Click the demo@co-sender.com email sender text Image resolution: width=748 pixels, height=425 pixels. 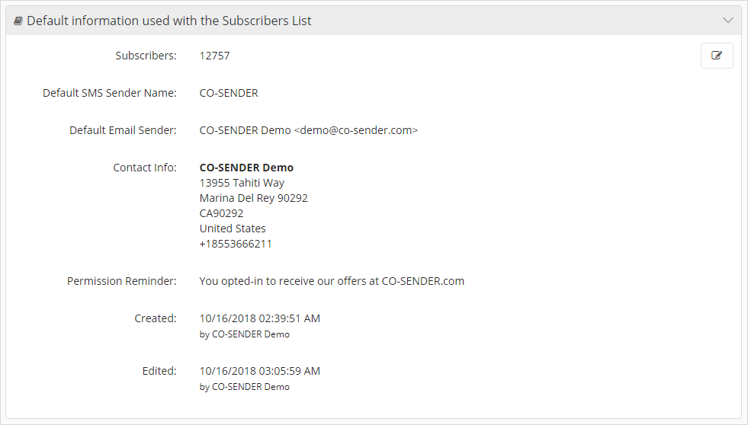click(356, 130)
